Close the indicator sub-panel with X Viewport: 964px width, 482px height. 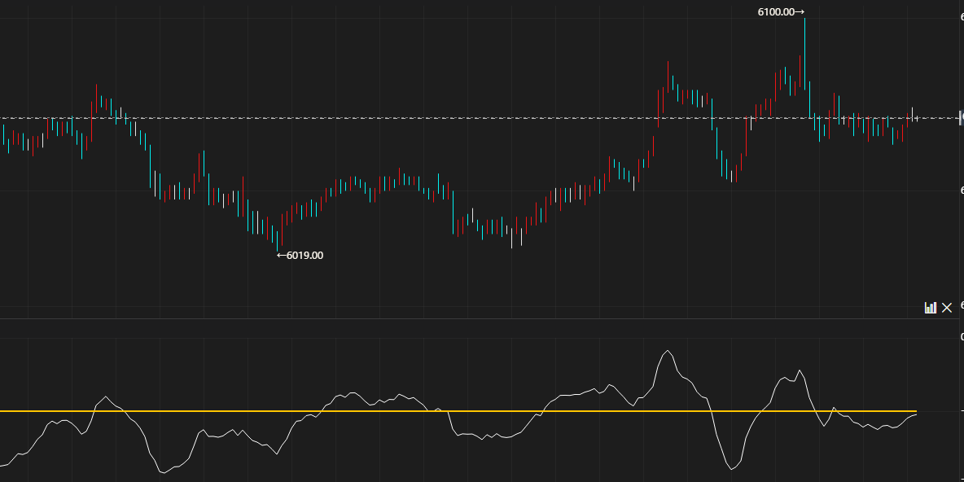[947, 307]
